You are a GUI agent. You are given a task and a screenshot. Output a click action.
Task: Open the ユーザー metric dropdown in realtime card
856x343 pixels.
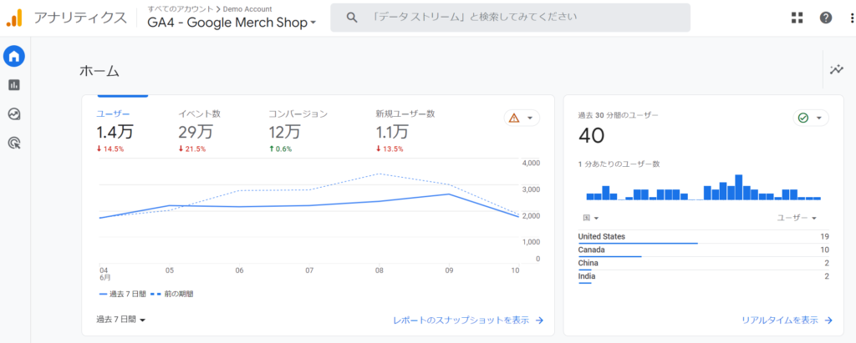pos(797,218)
